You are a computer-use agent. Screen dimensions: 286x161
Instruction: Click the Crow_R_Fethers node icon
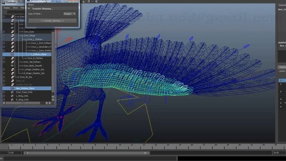(13, 58)
